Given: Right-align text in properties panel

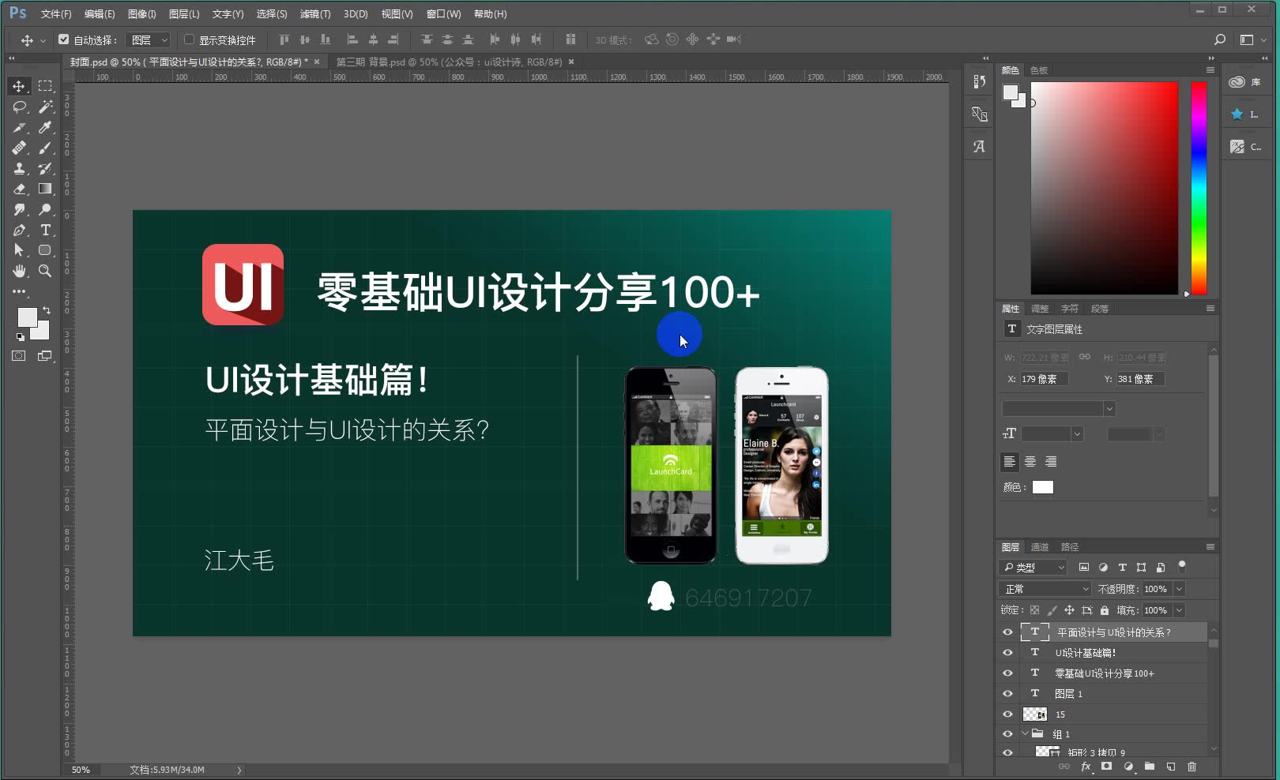Looking at the screenshot, I should [x=1051, y=462].
